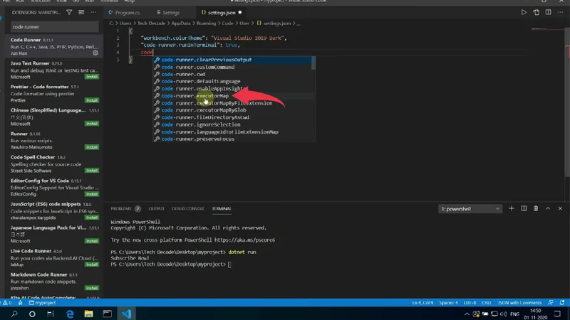
Task: Add a new terminal with plus icon
Action: coord(512,208)
